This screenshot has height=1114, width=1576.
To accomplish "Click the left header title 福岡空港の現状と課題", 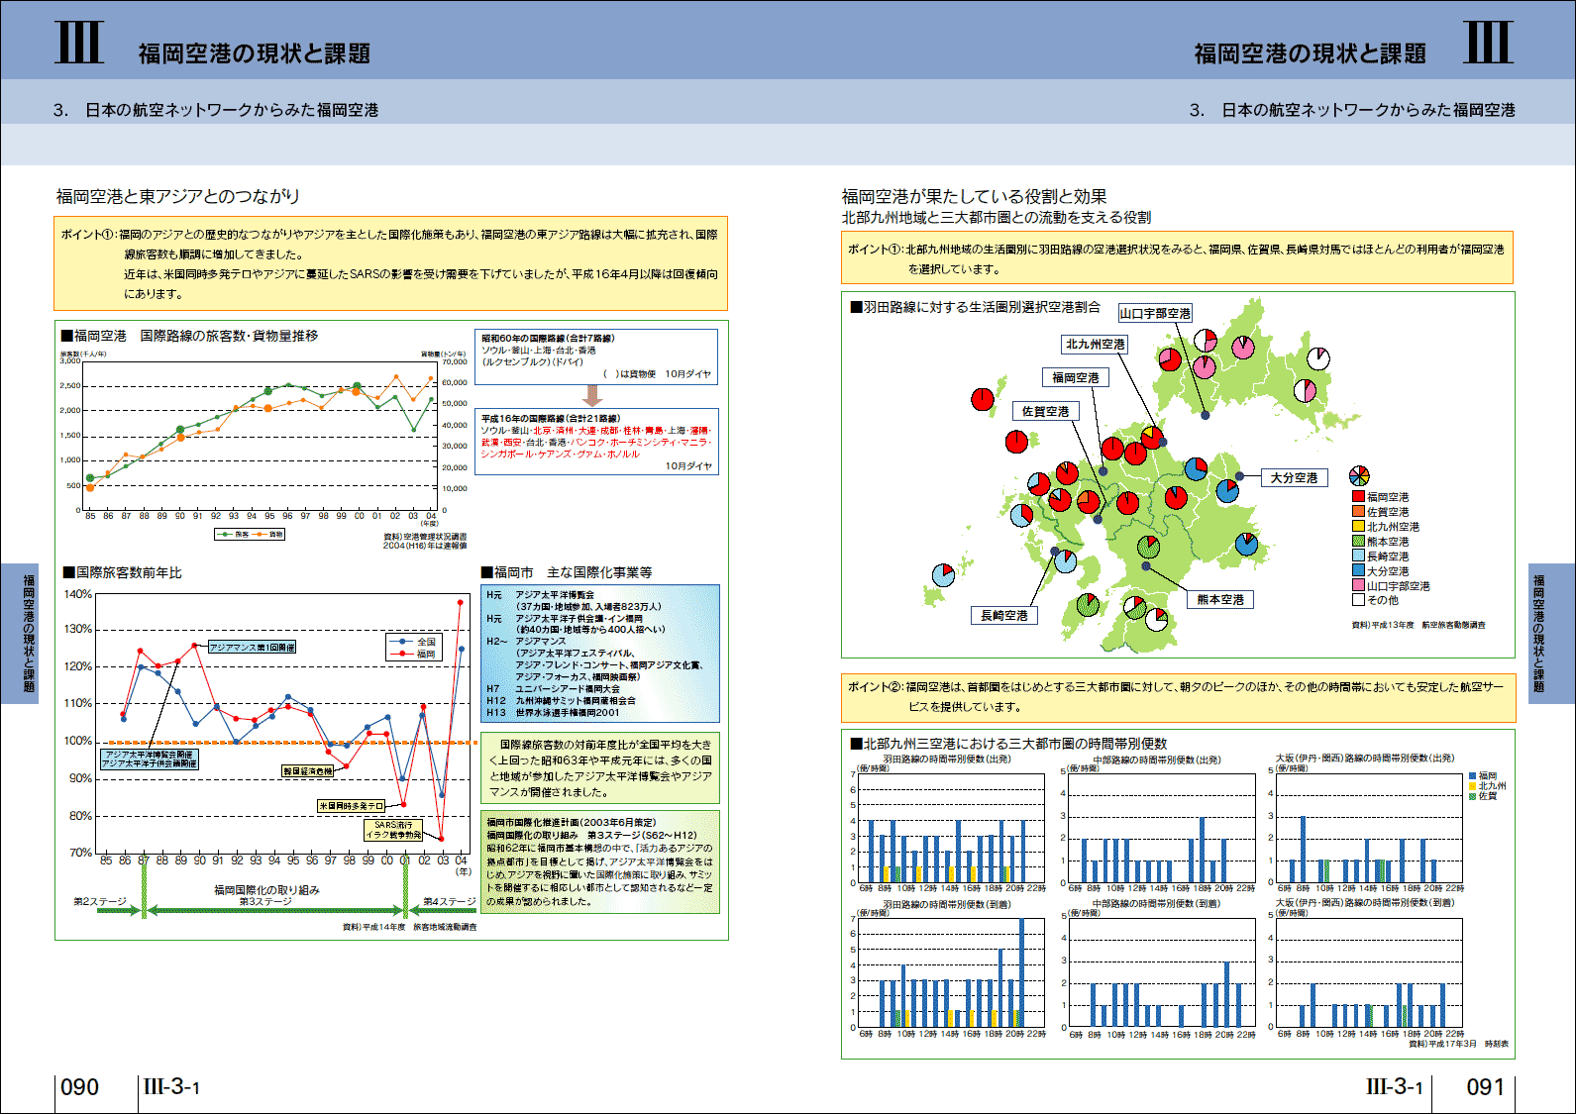I will 255,53.
